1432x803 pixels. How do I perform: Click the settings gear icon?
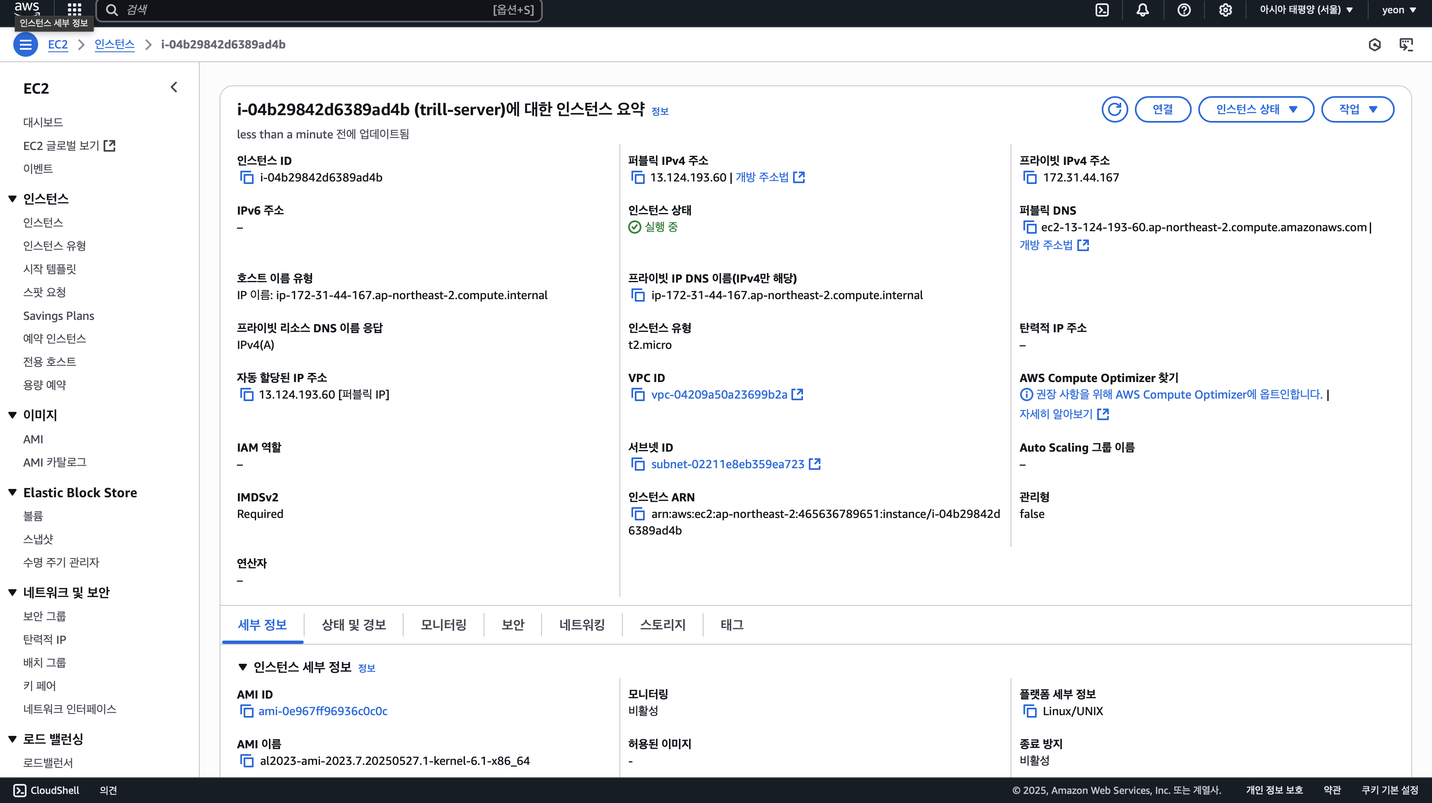point(1225,10)
